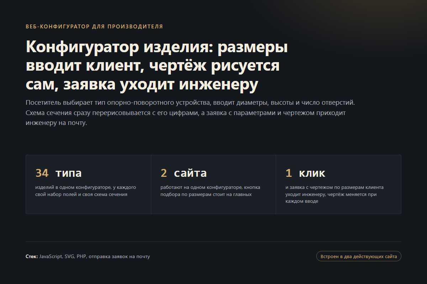Click the 'Встроен в два действующих сайта' badge

tap(359, 256)
